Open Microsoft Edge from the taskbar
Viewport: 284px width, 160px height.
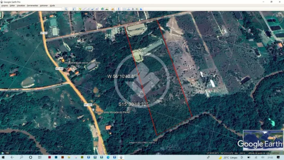coord(108,157)
